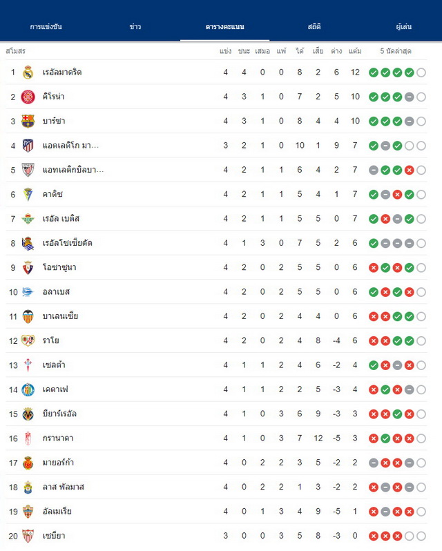The width and height of the screenshot is (442, 551).
Task: Switch to the ข่าว tab
Action: coord(135,27)
